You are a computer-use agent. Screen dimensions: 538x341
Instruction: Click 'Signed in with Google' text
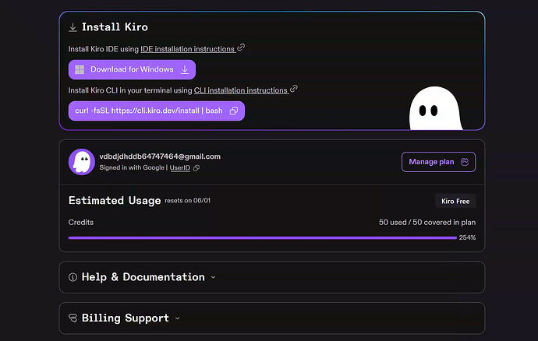pos(132,167)
